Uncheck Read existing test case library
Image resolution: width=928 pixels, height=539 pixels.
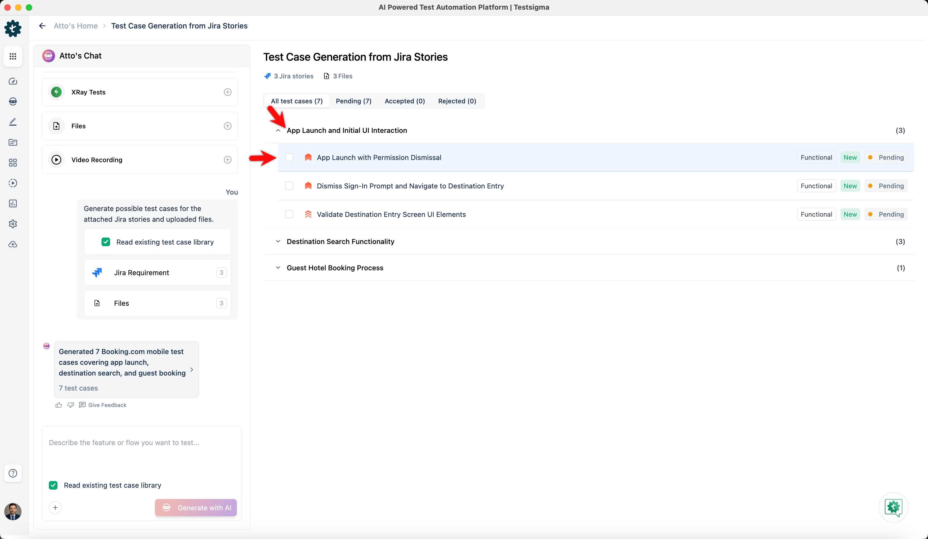pyautogui.click(x=53, y=485)
